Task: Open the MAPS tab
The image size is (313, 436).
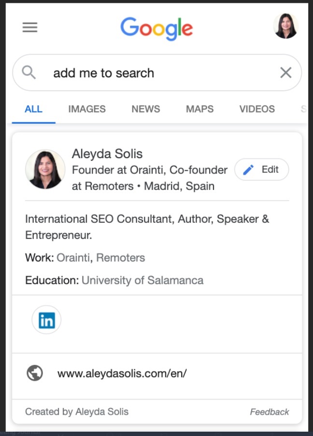Action: click(199, 109)
